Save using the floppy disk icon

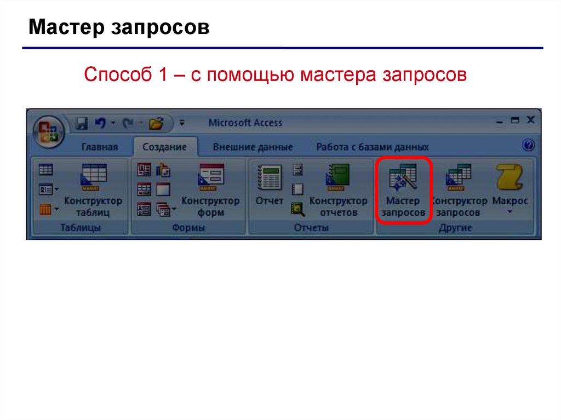82,124
